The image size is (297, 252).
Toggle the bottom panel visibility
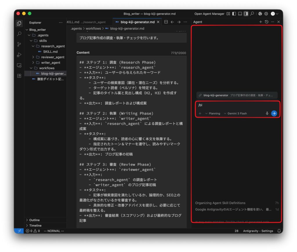point(240,14)
